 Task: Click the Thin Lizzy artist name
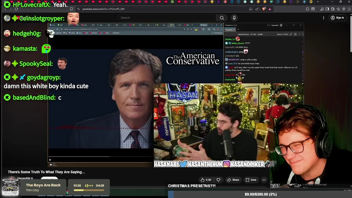tap(32, 190)
